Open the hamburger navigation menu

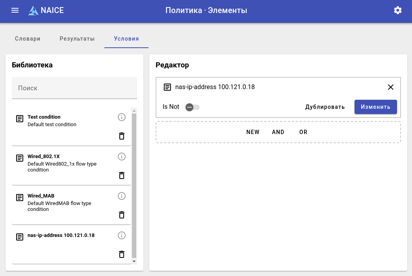coord(15,11)
